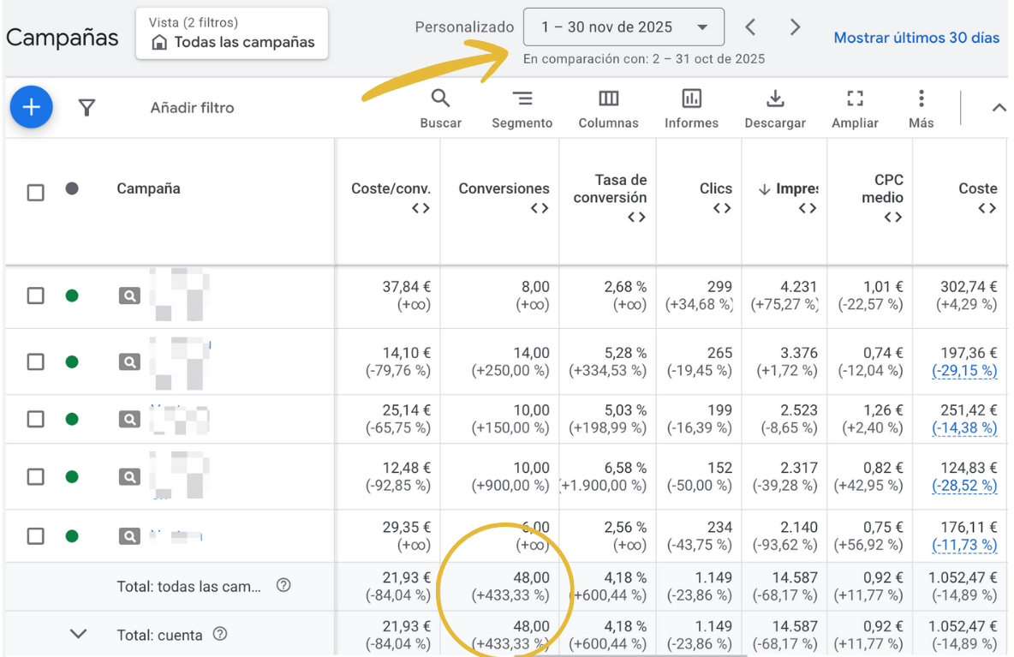The width and height of the screenshot is (1014, 657).
Task: Sort by the Impresiones column header
Action: pyautogui.click(x=788, y=188)
